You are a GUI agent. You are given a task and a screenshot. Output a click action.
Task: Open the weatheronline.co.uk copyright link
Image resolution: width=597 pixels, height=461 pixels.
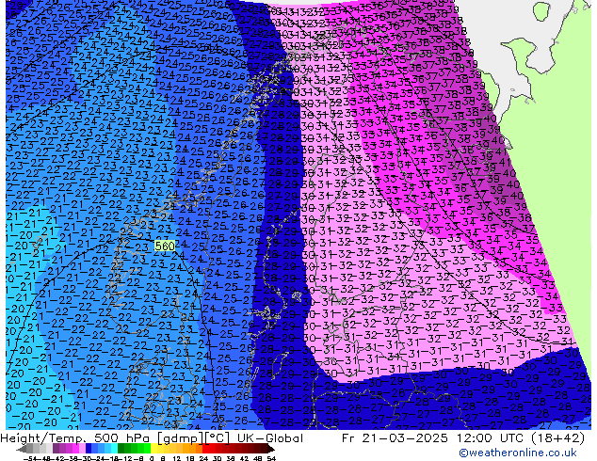pos(518,453)
